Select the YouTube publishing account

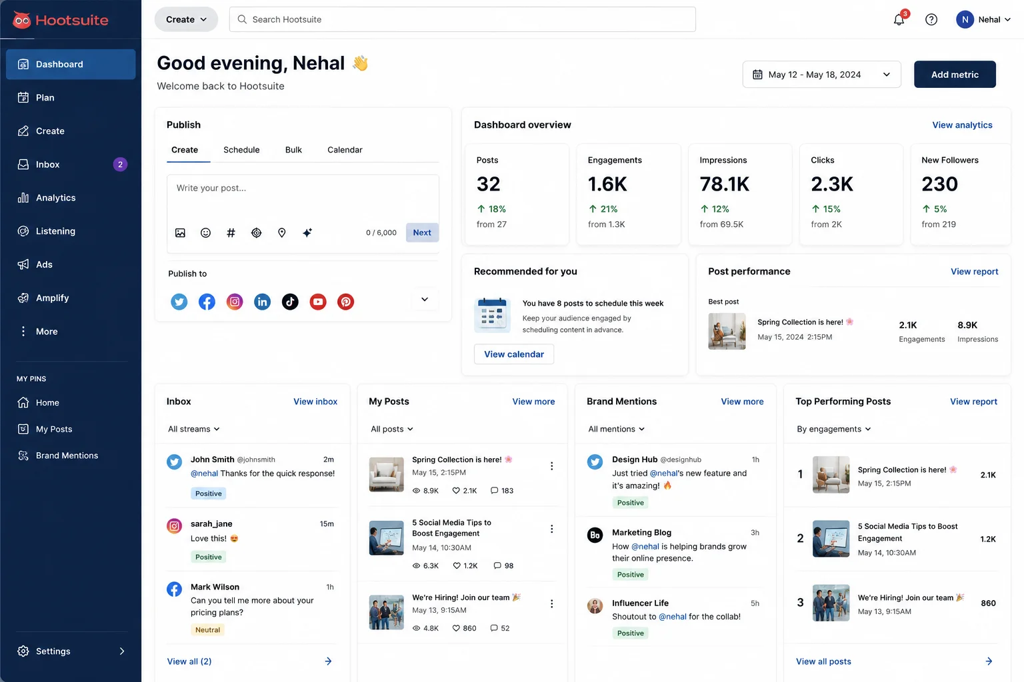pyautogui.click(x=318, y=302)
